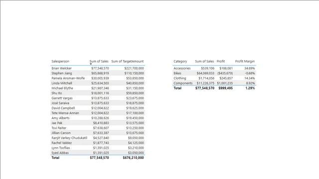Viewport: 319px width, 179px height.
Task: Click the $30,005,939 sales value
Action: 100,78
